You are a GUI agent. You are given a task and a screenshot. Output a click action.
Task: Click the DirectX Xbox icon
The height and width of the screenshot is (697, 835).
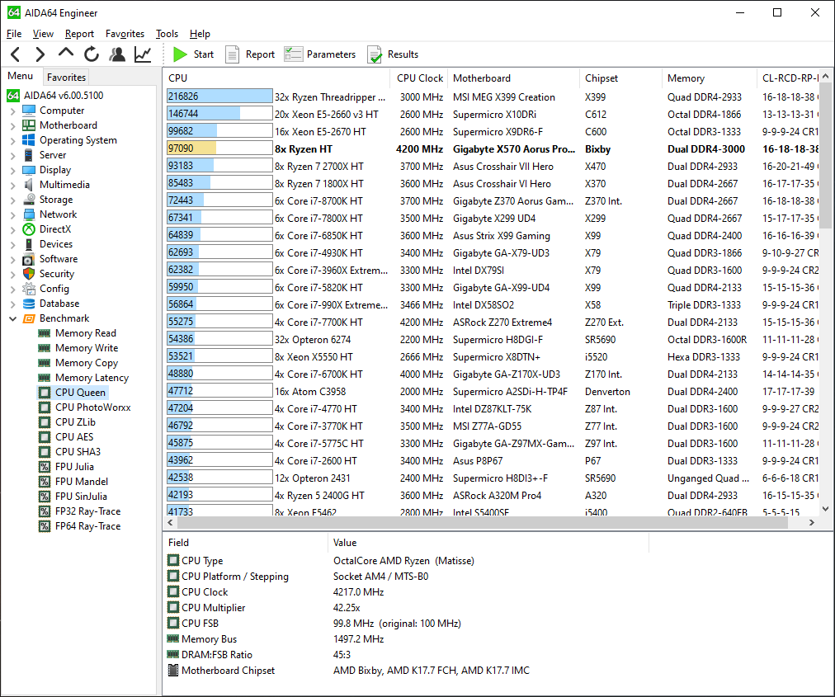click(x=29, y=229)
